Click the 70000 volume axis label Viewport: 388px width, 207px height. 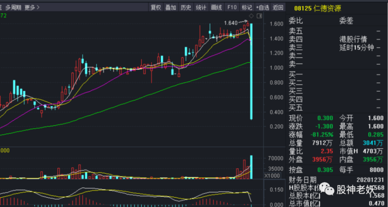[276, 158]
